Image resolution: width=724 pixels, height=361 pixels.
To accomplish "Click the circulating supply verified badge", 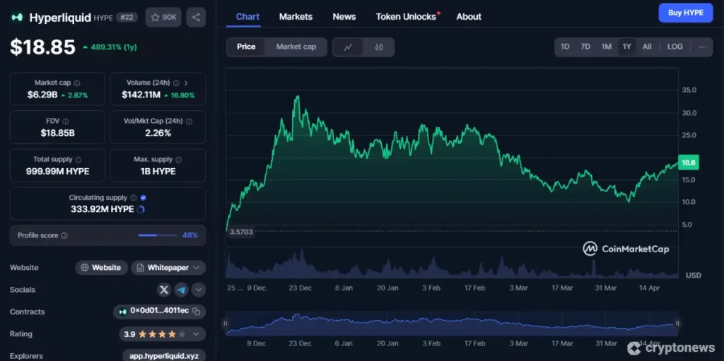I will 143,198.
